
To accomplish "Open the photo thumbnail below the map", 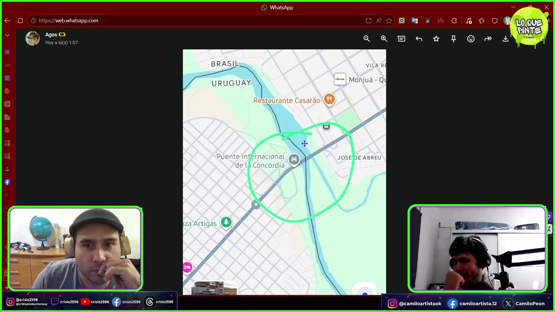I will (214, 288).
